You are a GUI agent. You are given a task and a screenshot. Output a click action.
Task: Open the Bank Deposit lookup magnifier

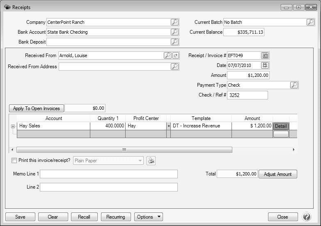[174, 42]
